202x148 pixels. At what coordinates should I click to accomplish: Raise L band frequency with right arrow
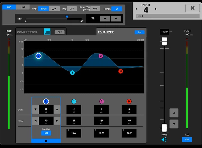click(57, 121)
